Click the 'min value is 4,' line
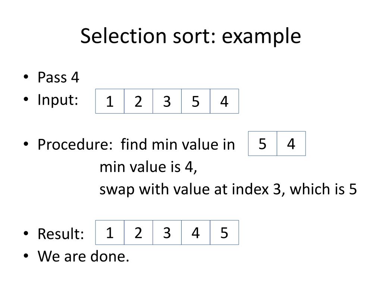The image size is (382, 286). [148, 167]
